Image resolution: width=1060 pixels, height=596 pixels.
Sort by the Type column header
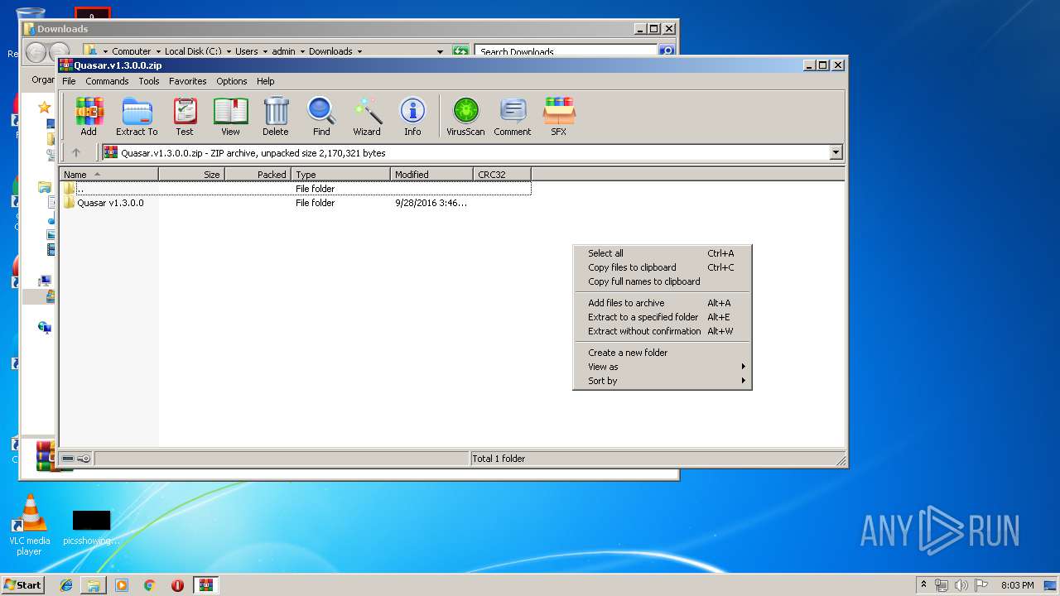point(340,175)
